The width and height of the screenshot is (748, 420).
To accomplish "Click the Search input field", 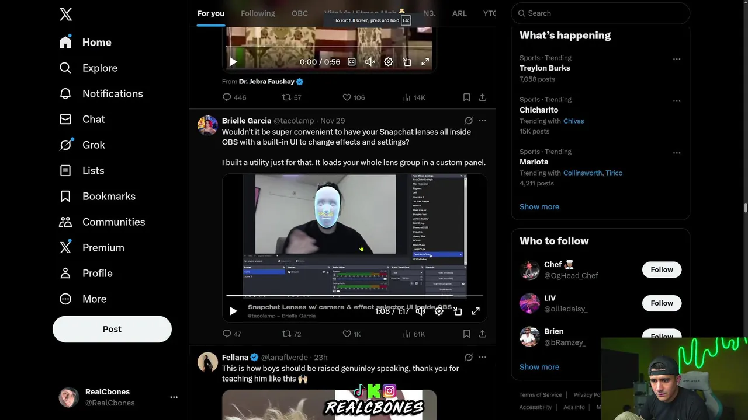I will click(601, 13).
